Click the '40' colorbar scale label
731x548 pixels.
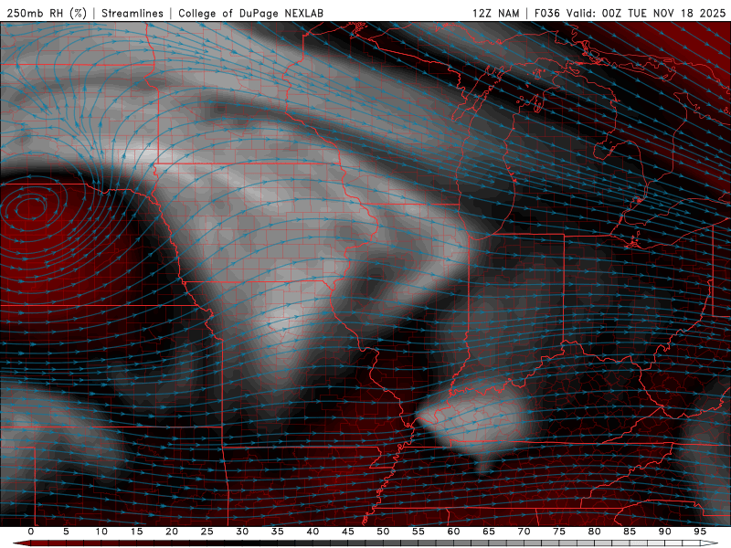pos(313,532)
